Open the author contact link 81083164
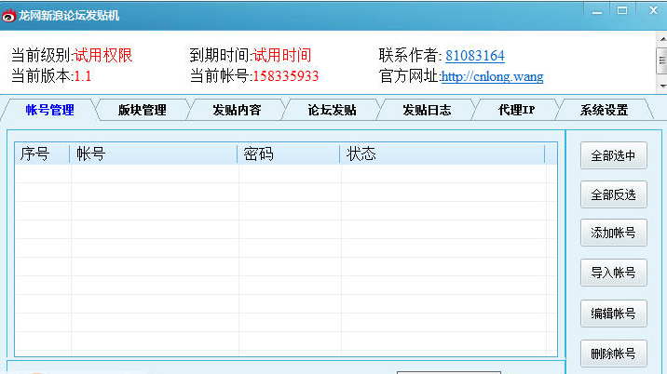This screenshot has width=667, height=374. click(475, 56)
